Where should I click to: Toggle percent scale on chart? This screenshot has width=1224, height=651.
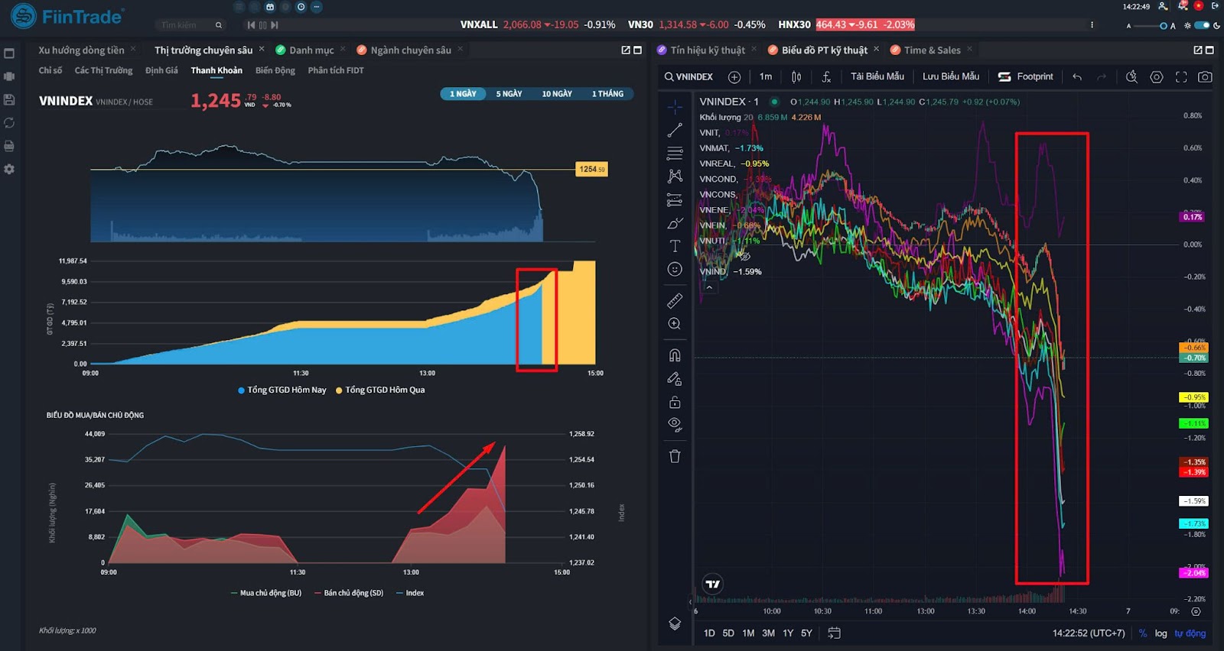pos(1143,633)
